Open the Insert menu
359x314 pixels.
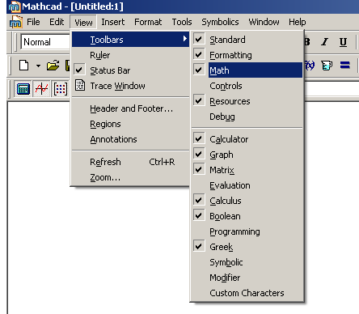click(x=113, y=22)
